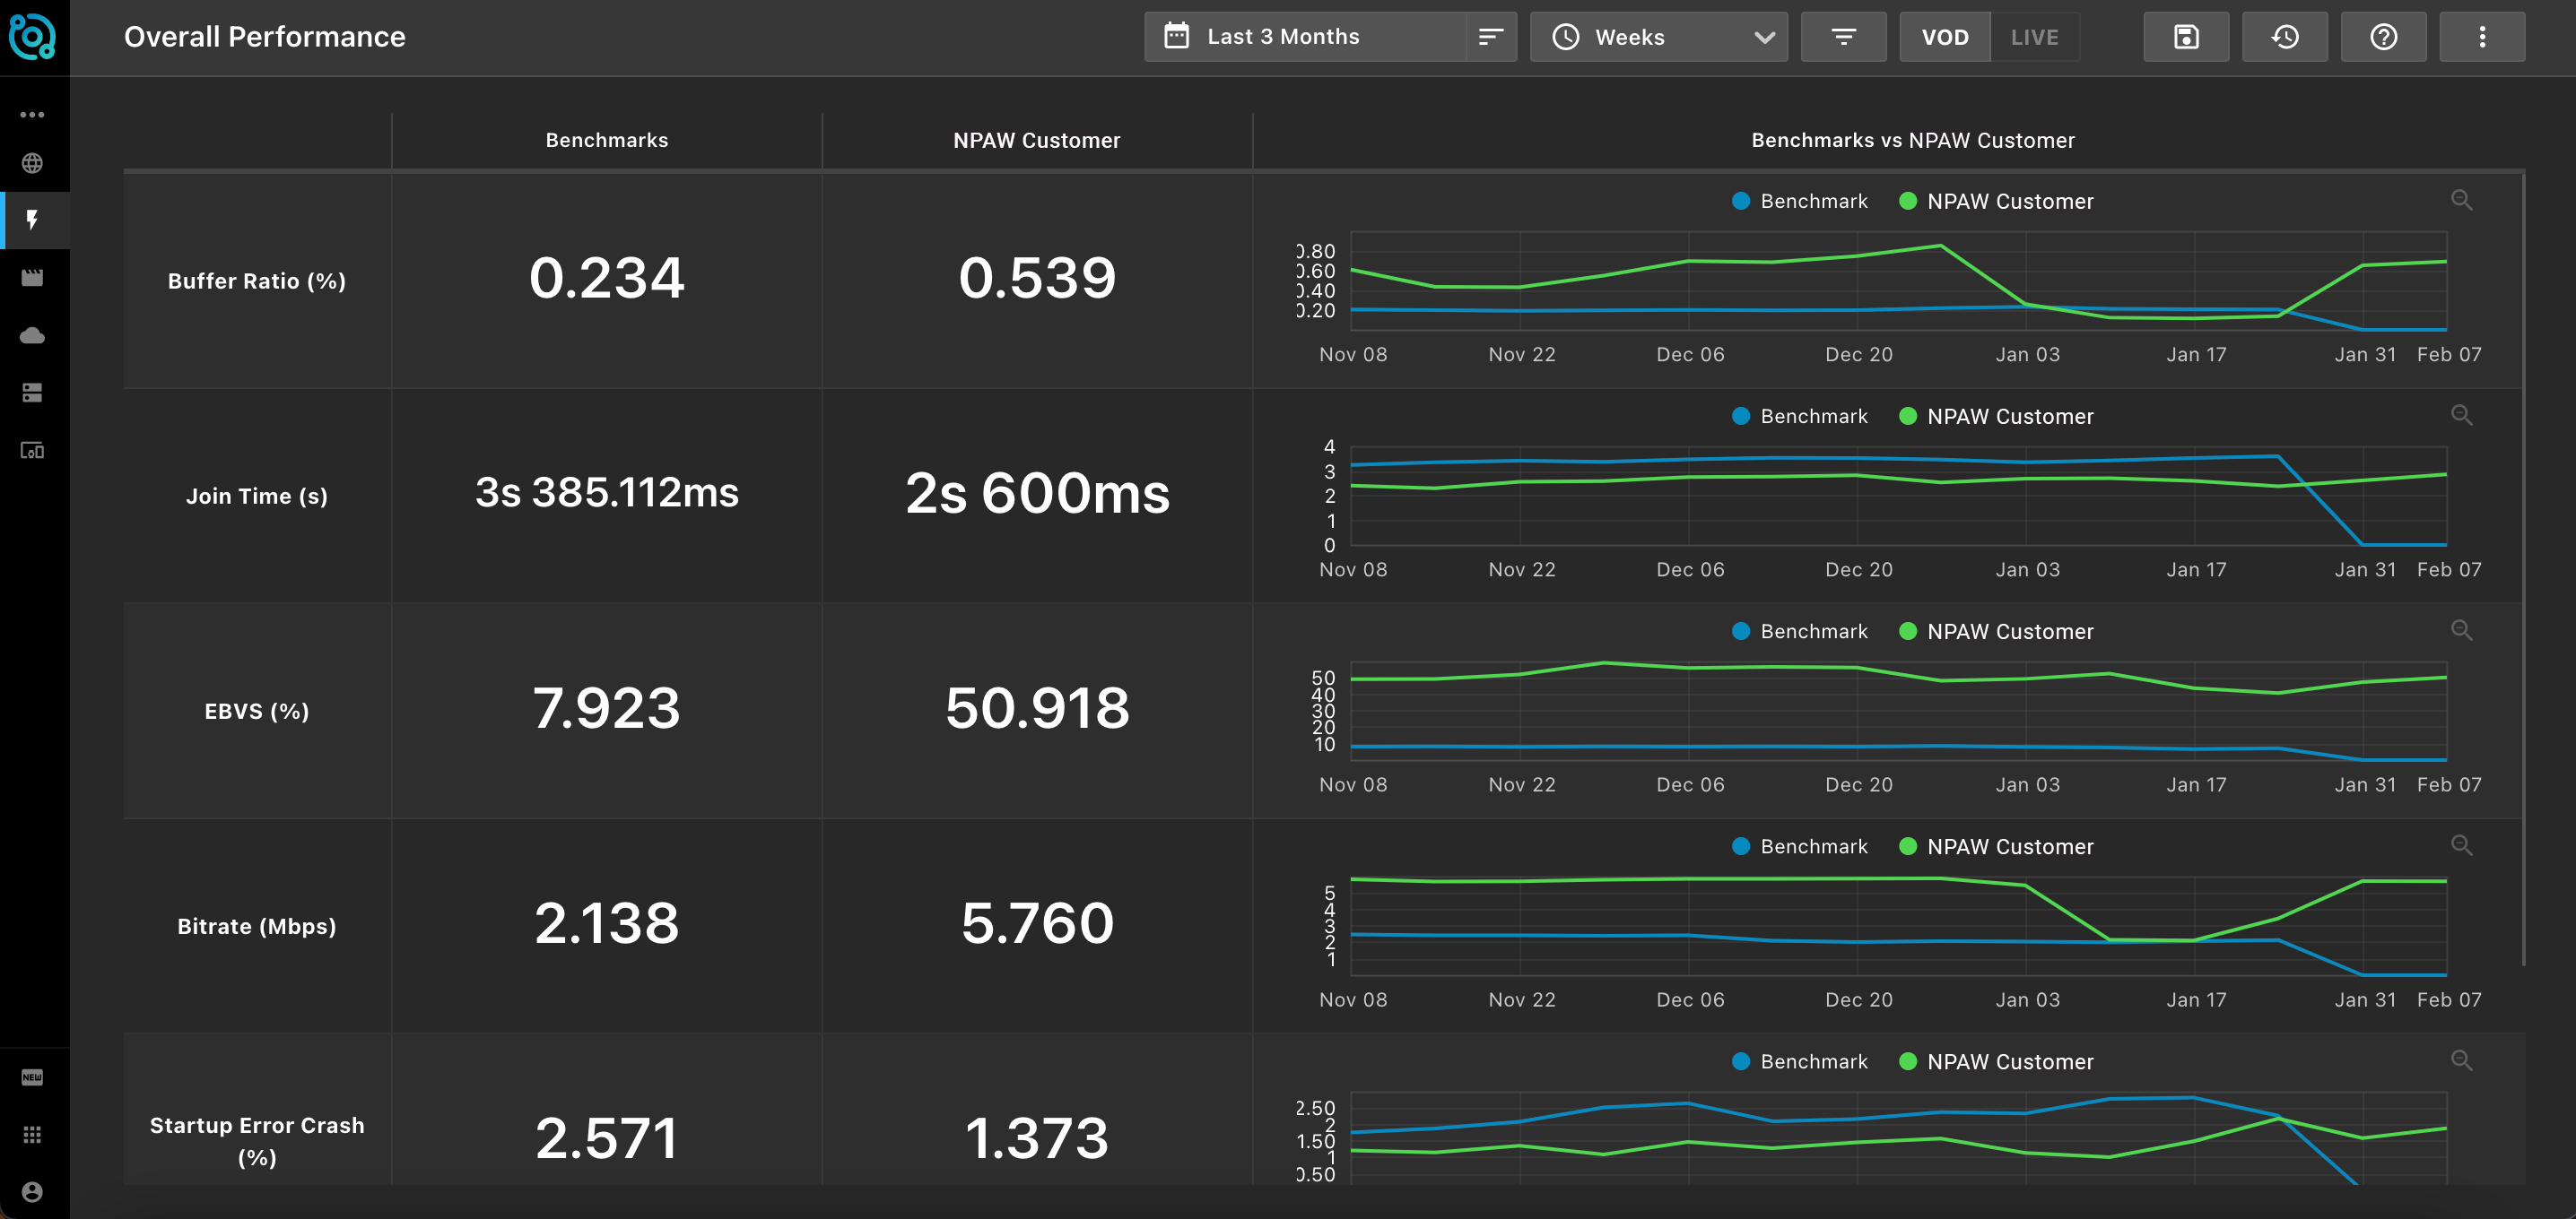2576x1219 pixels.
Task: Click the history clock icon
Action: pos(2285,37)
